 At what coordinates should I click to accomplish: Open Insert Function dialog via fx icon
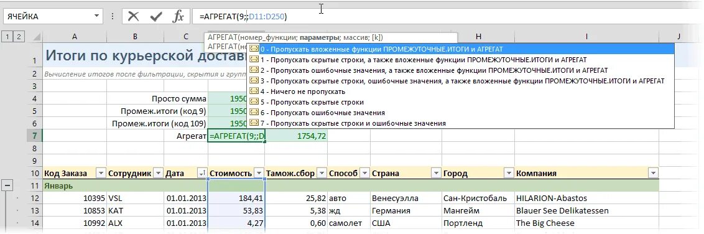(x=178, y=17)
